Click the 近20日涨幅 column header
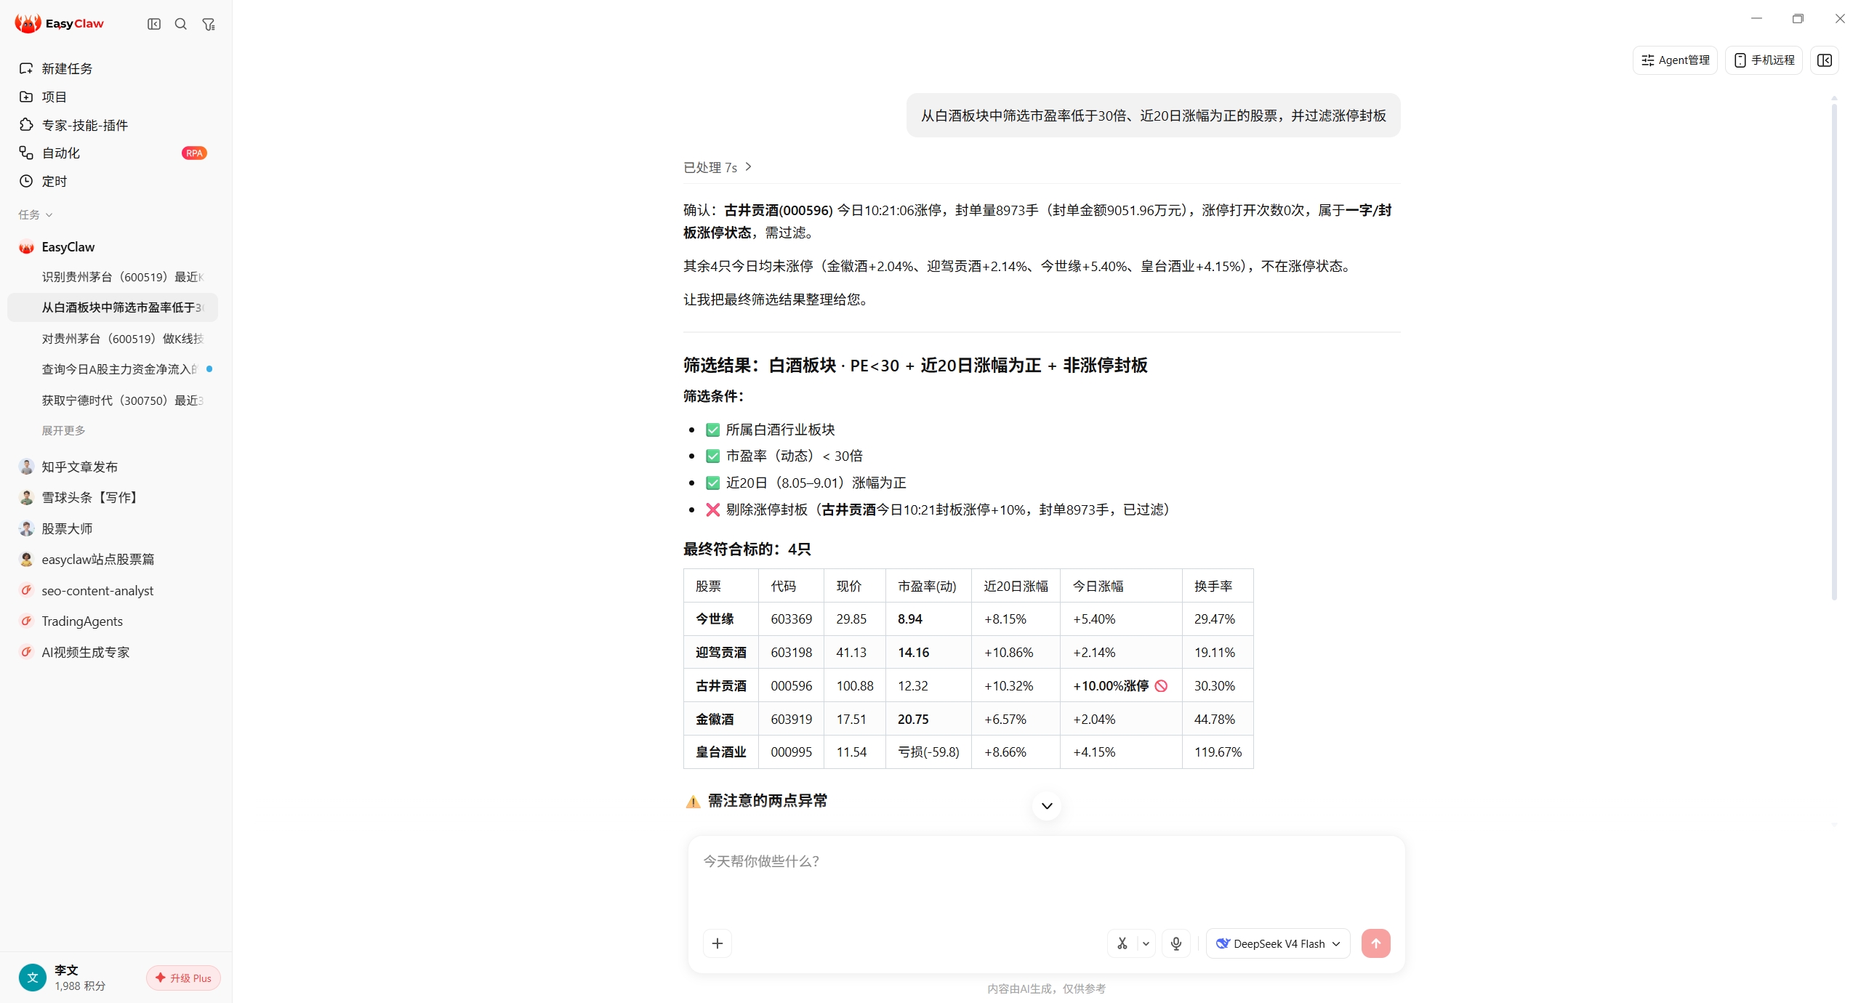The image size is (1861, 1003). pos(1016,586)
